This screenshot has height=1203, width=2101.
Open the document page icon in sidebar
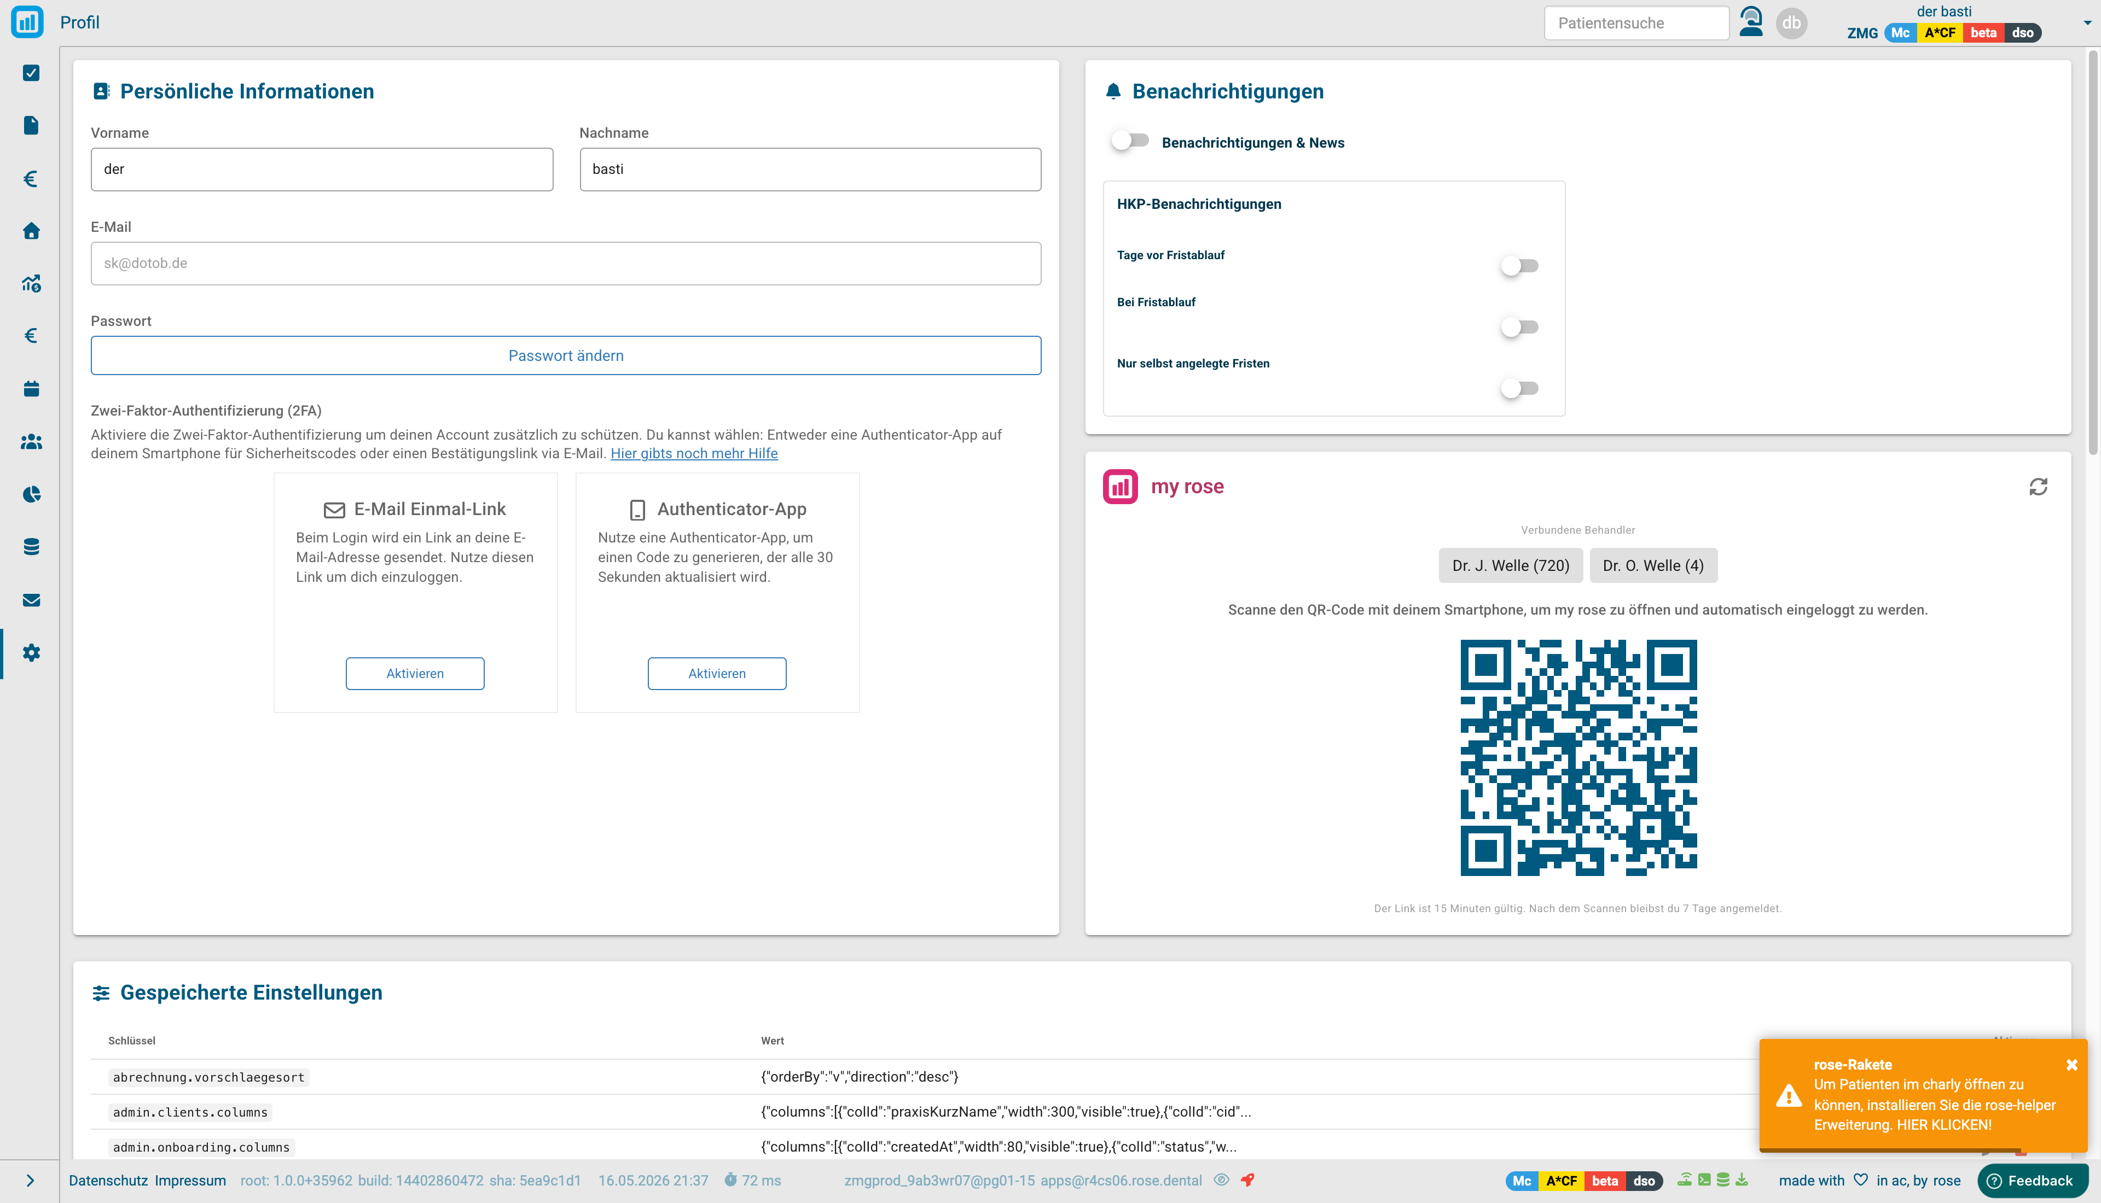point(31,126)
